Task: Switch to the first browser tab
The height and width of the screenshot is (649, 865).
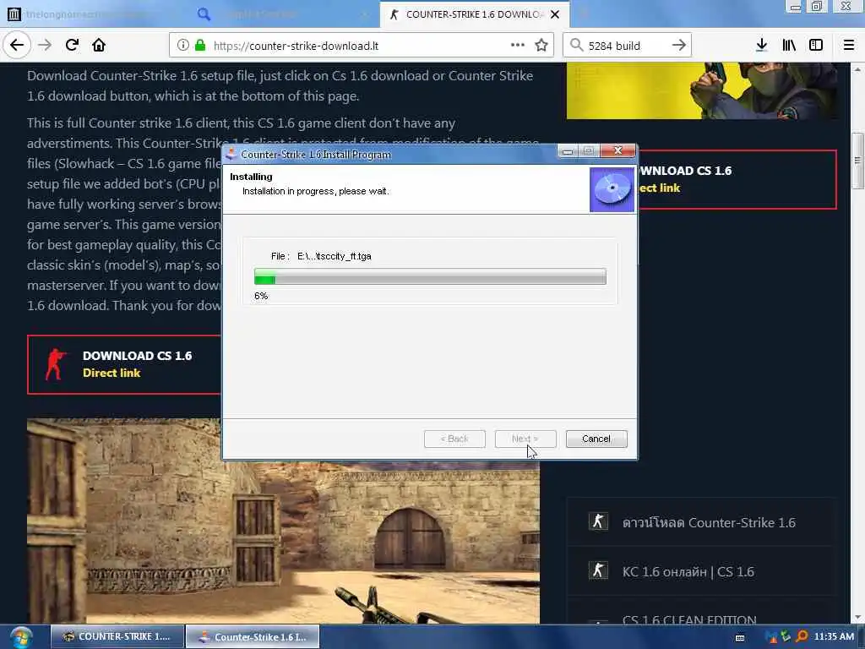Action: (x=94, y=14)
